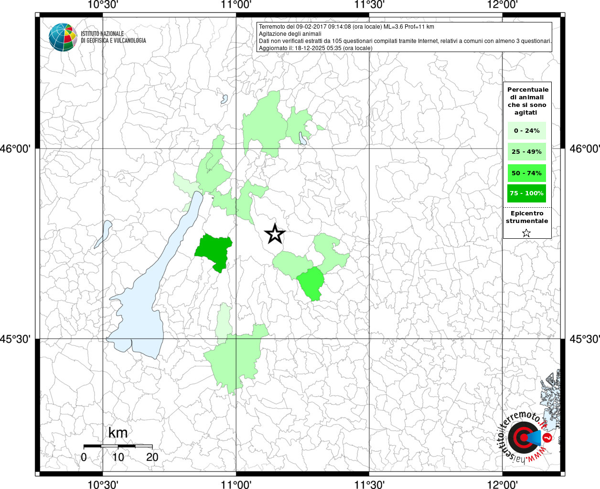Click the left 46°00' latitude label

[15, 149]
